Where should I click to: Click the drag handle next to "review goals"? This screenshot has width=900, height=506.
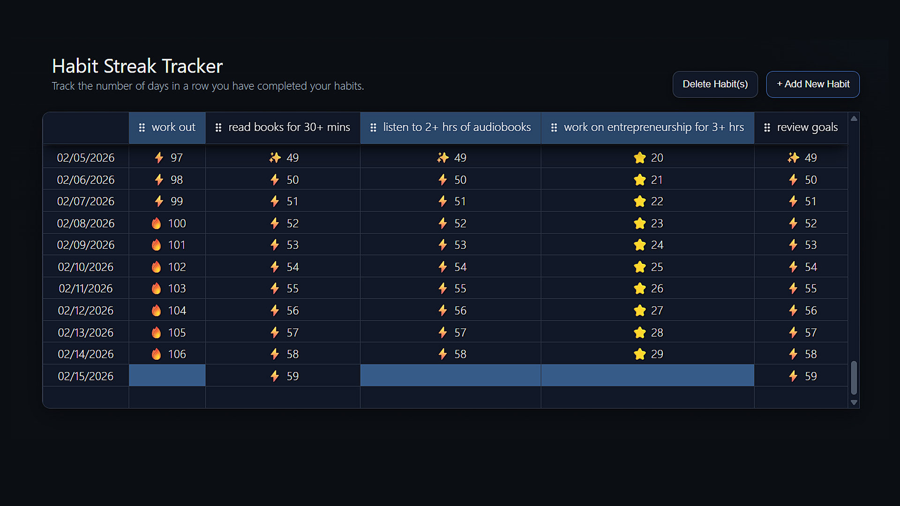point(767,127)
